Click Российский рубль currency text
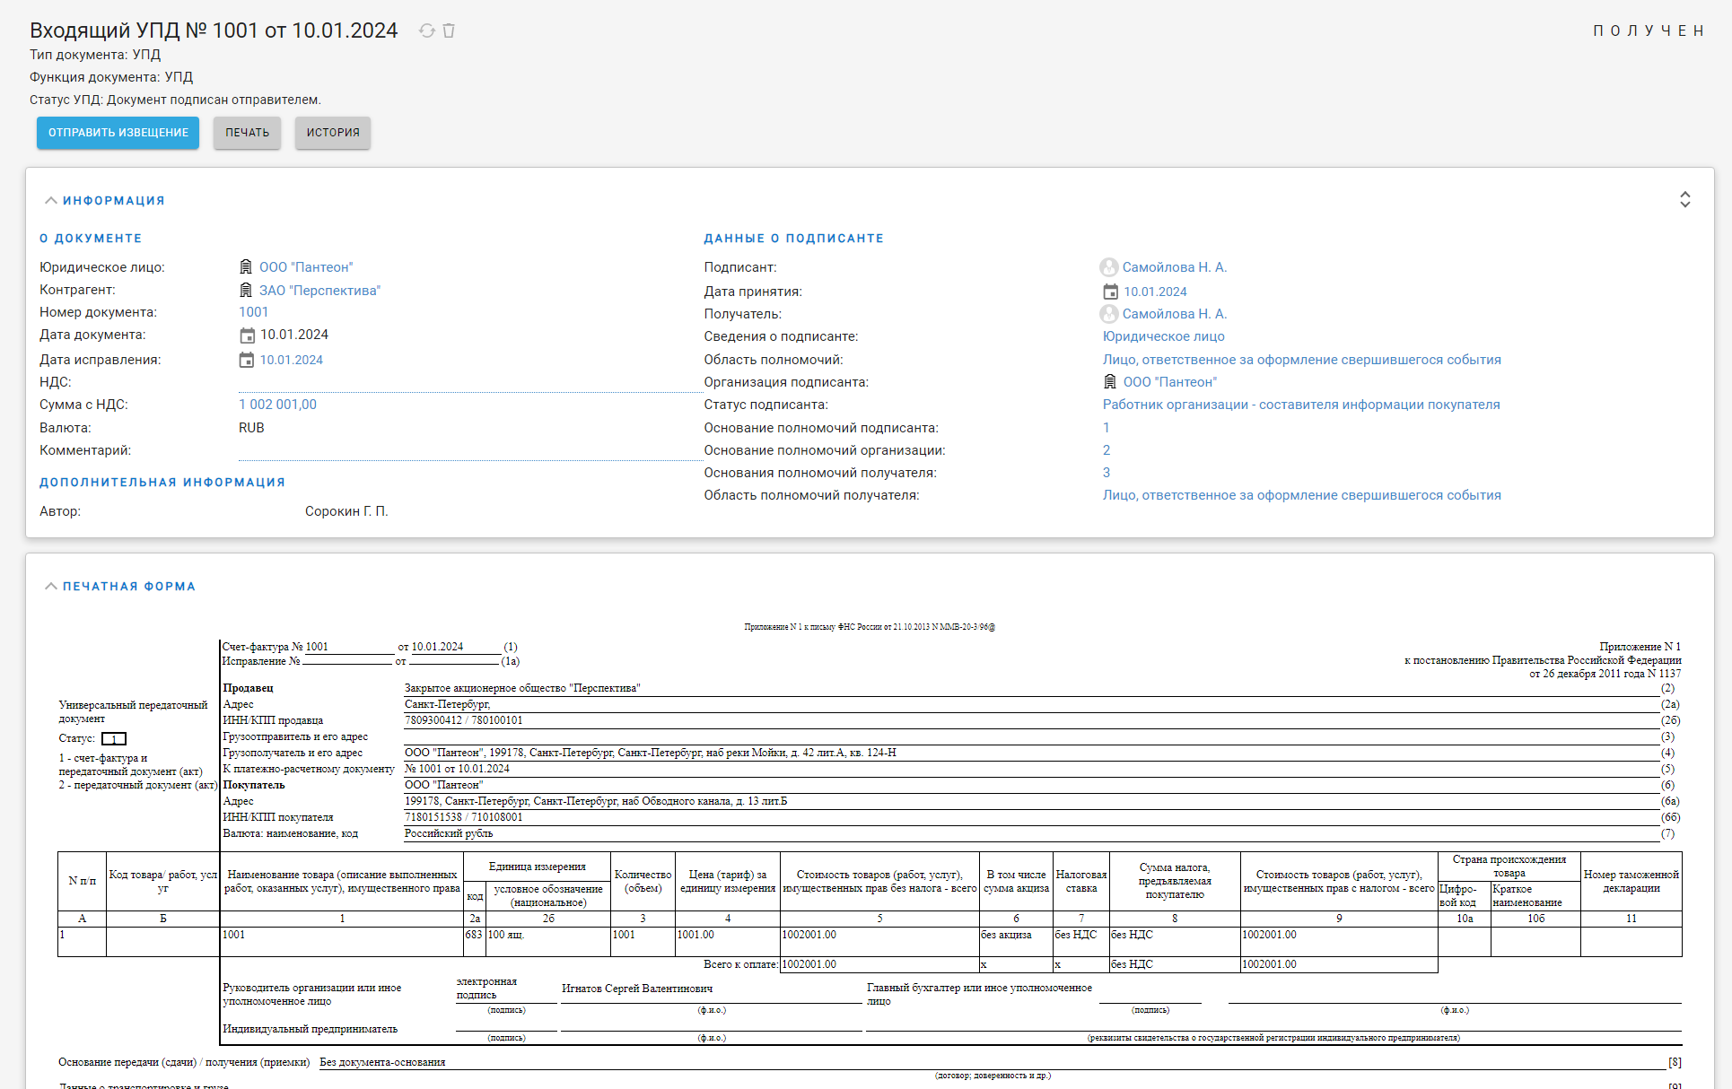The height and width of the screenshot is (1089, 1732). [449, 833]
